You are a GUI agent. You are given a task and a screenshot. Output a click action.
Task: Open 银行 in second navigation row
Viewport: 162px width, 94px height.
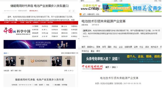[98, 51]
